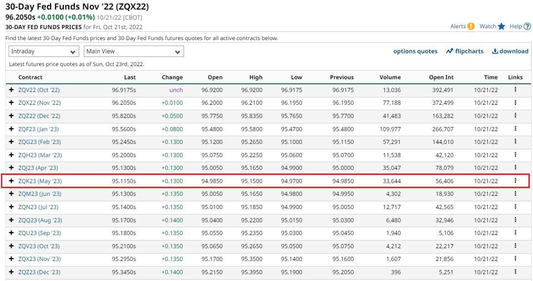Viewport: 533px width, 281px height.
Task: Open the Intraday dropdown
Action: coord(44,51)
